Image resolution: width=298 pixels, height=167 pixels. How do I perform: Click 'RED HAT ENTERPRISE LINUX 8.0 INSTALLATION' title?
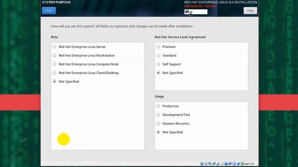(221, 2)
